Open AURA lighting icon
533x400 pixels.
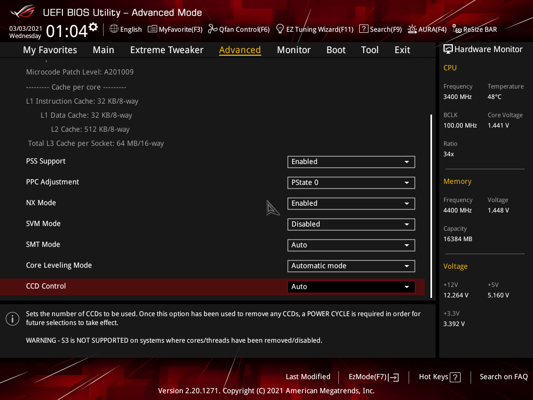412,29
